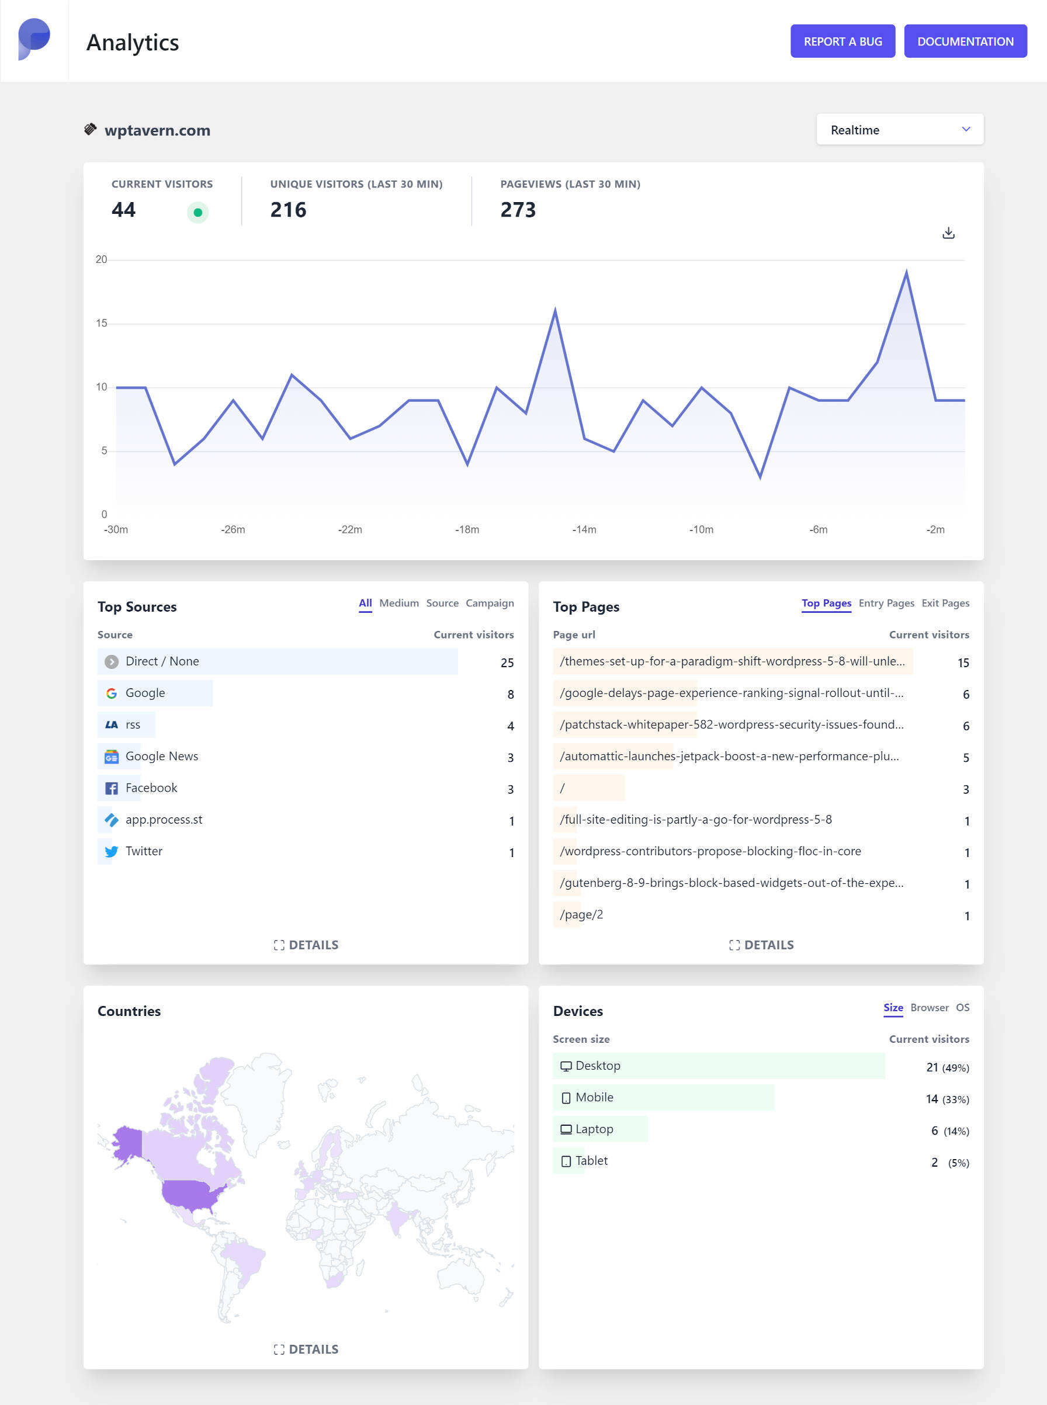1047x1405 pixels.
Task: Download the realtime chart data
Action: [948, 233]
